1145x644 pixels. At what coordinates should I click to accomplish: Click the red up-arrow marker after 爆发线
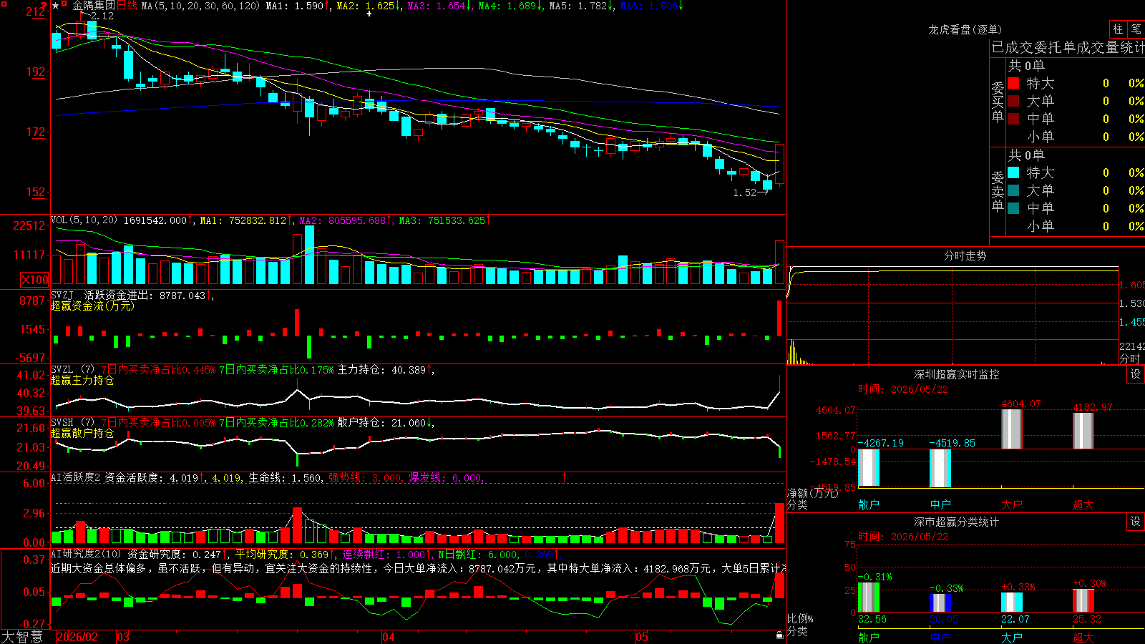[565, 477]
